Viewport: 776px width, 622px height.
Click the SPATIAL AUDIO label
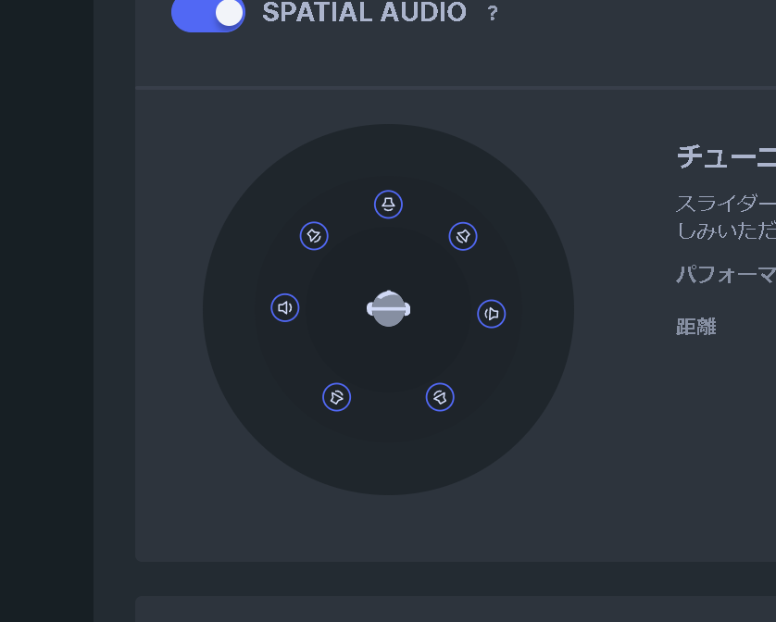pos(364,13)
